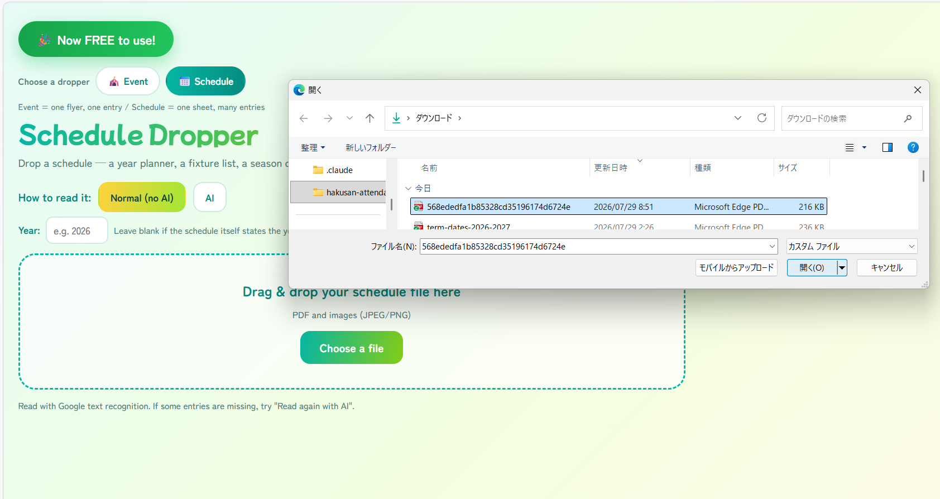Click the Year input field
This screenshot has width=940, height=499.
point(77,231)
